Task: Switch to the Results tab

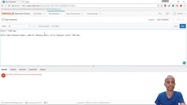Action: (4, 69)
